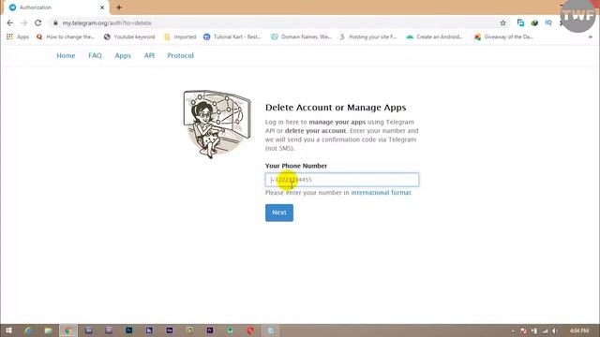Bookmark this page with the star icon
Viewport: 600px width, 337px height.
coord(502,22)
